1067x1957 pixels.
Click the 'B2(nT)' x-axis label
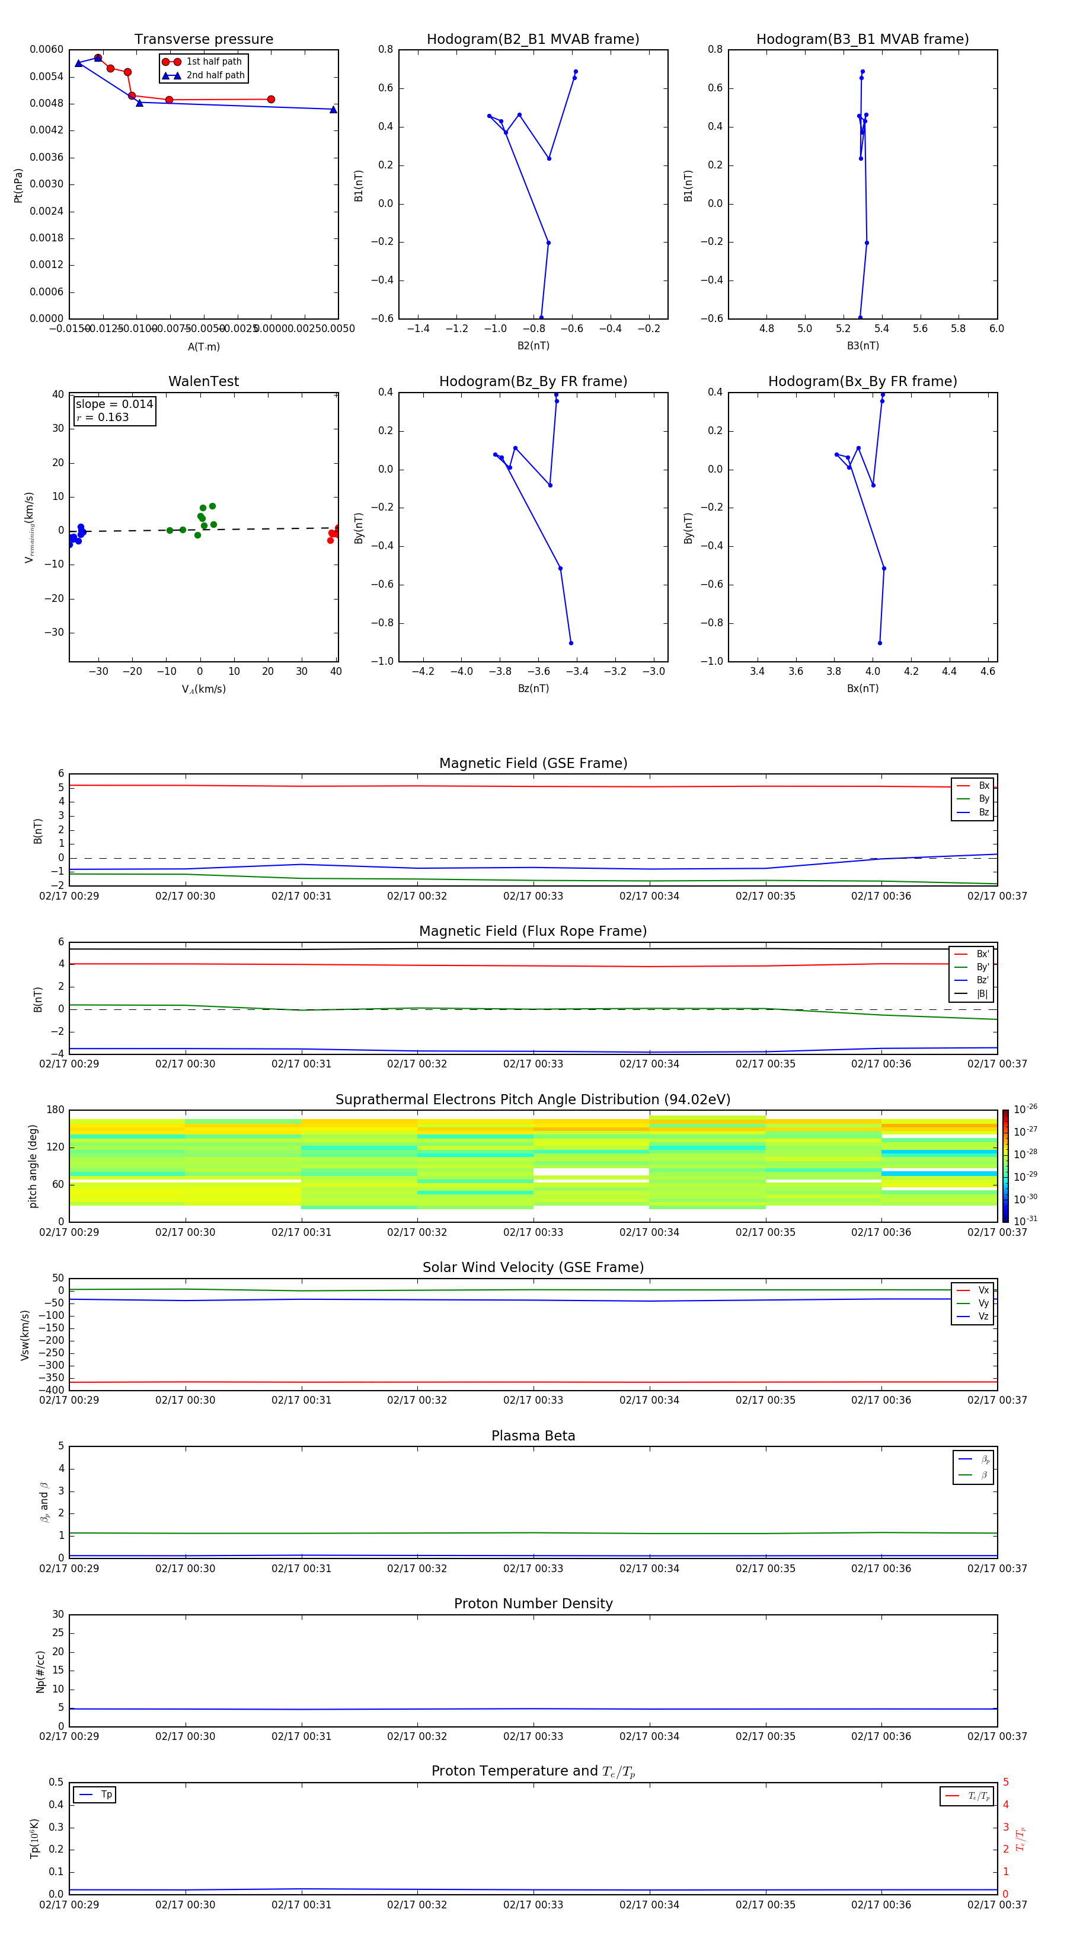(x=533, y=346)
